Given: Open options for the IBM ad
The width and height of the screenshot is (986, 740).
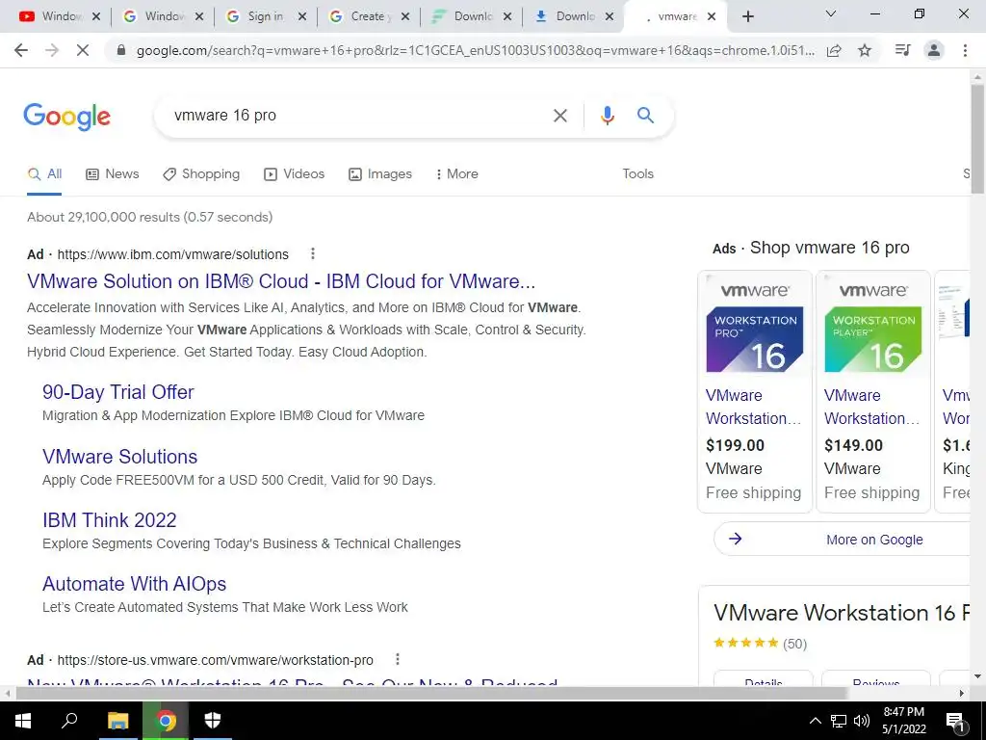Looking at the screenshot, I should tap(313, 253).
